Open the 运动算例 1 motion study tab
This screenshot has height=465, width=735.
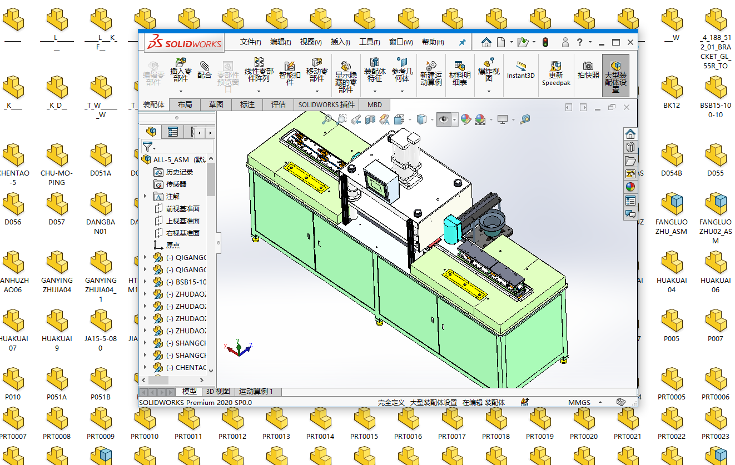[257, 392]
